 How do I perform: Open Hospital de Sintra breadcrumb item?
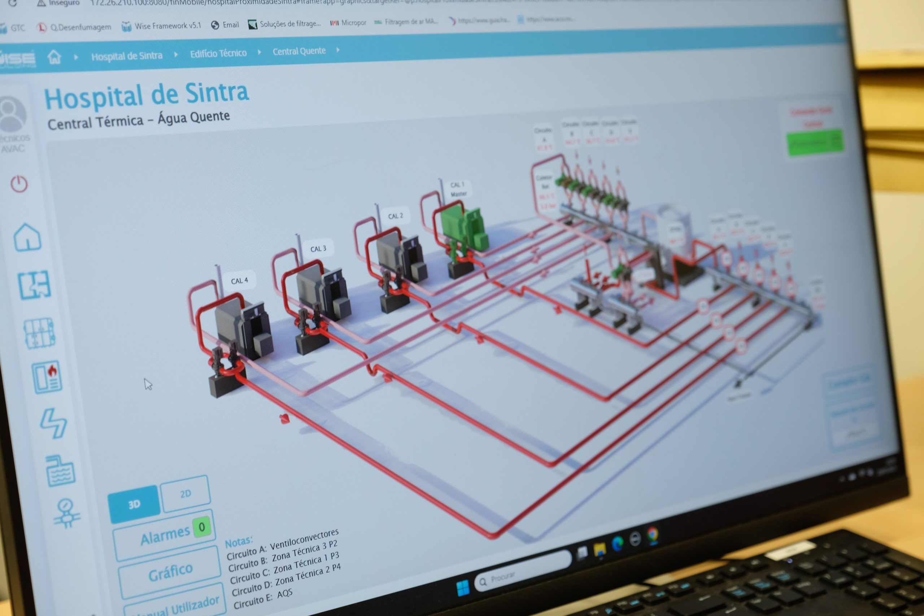click(126, 56)
